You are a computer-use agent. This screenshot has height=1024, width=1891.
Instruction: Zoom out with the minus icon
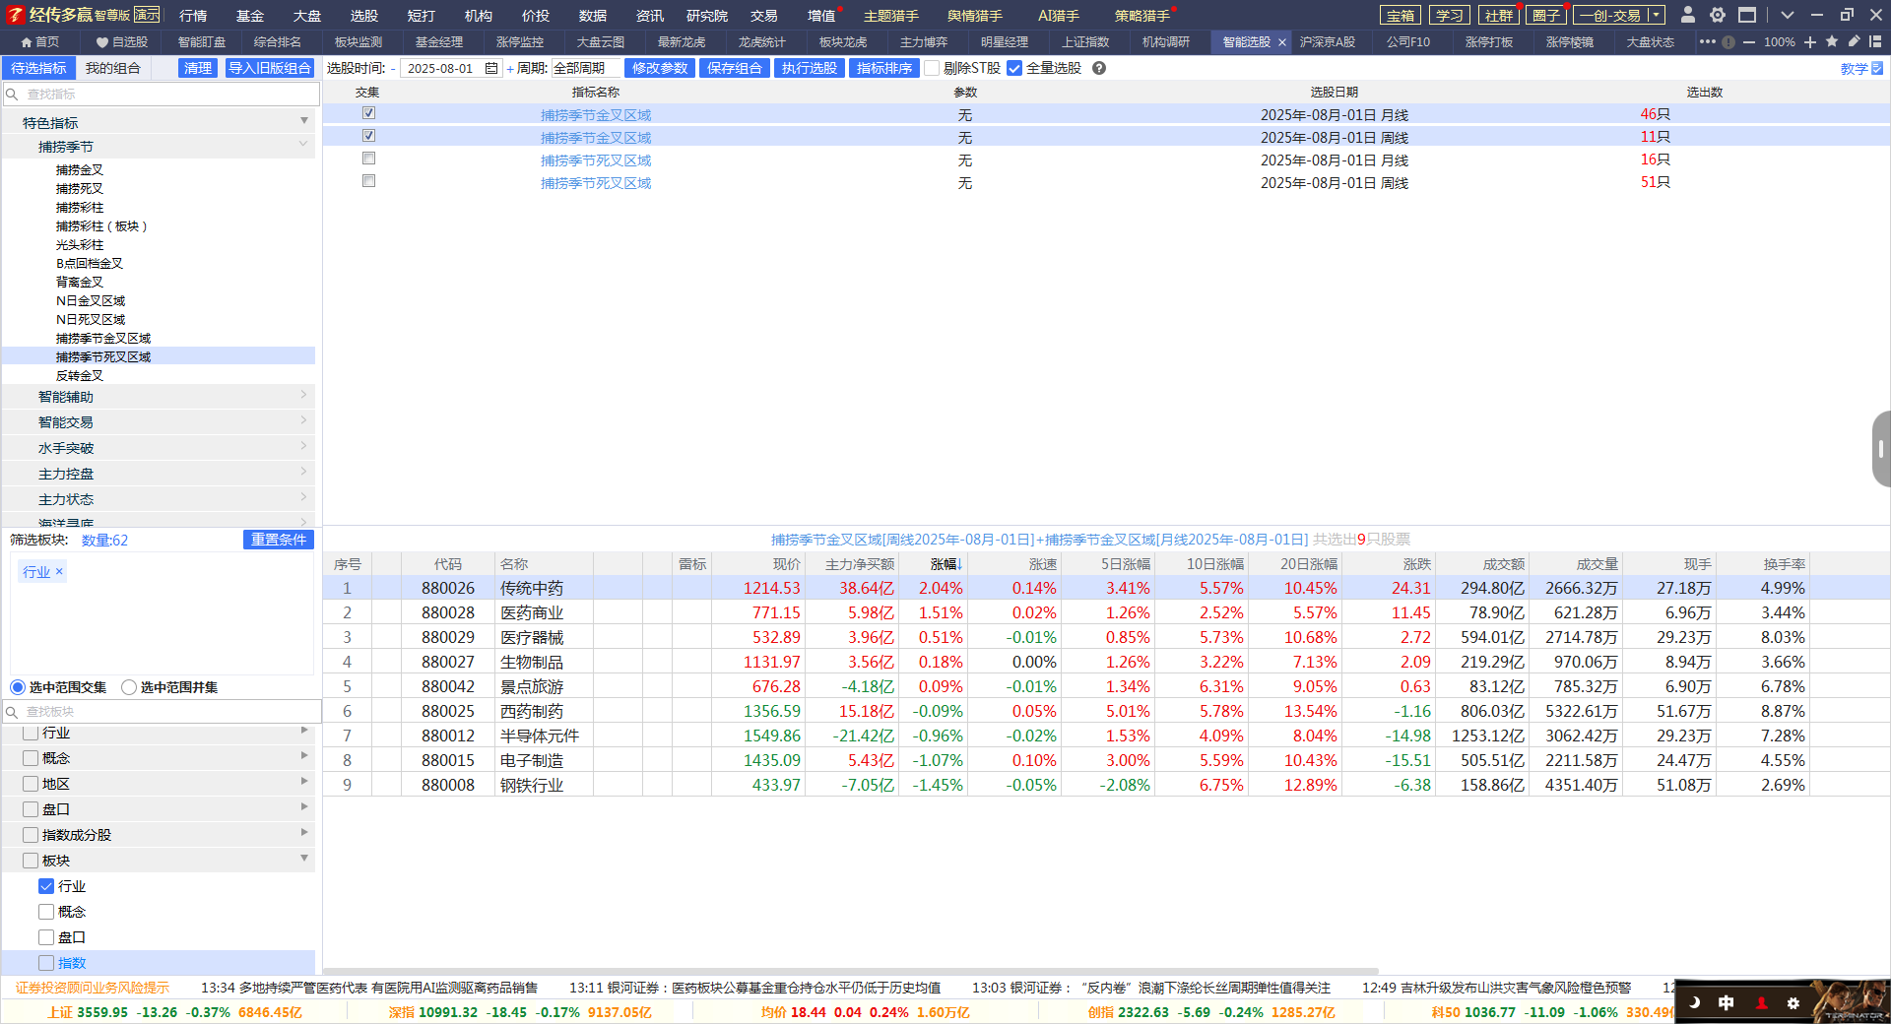(x=1749, y=42)
